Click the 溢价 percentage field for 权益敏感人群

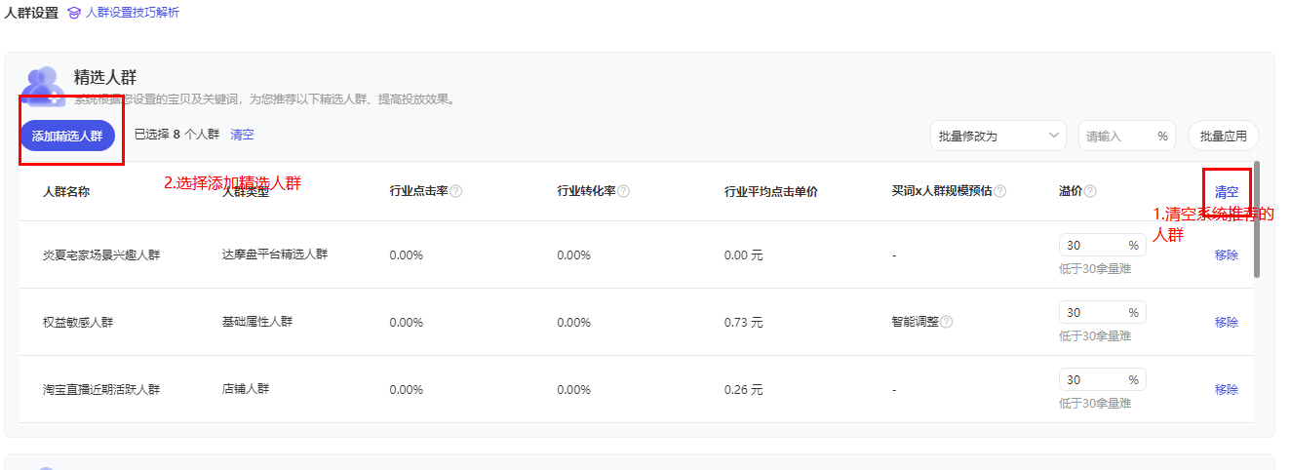[1092, 312]
